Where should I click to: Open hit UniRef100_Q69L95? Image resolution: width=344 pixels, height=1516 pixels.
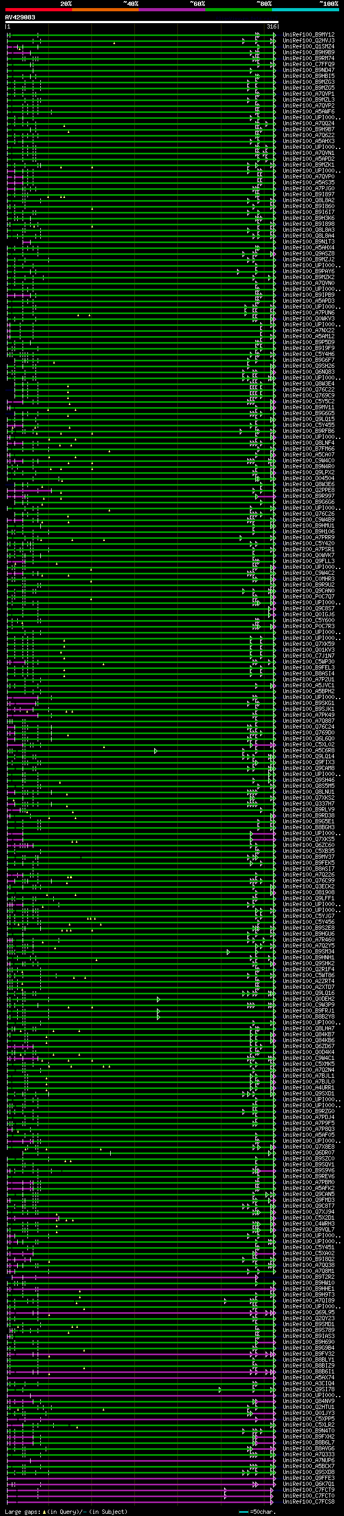click(309, 1312)
